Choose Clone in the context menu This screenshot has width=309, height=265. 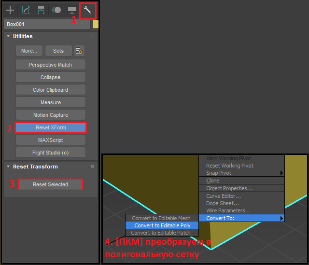[x=213, y=181]
